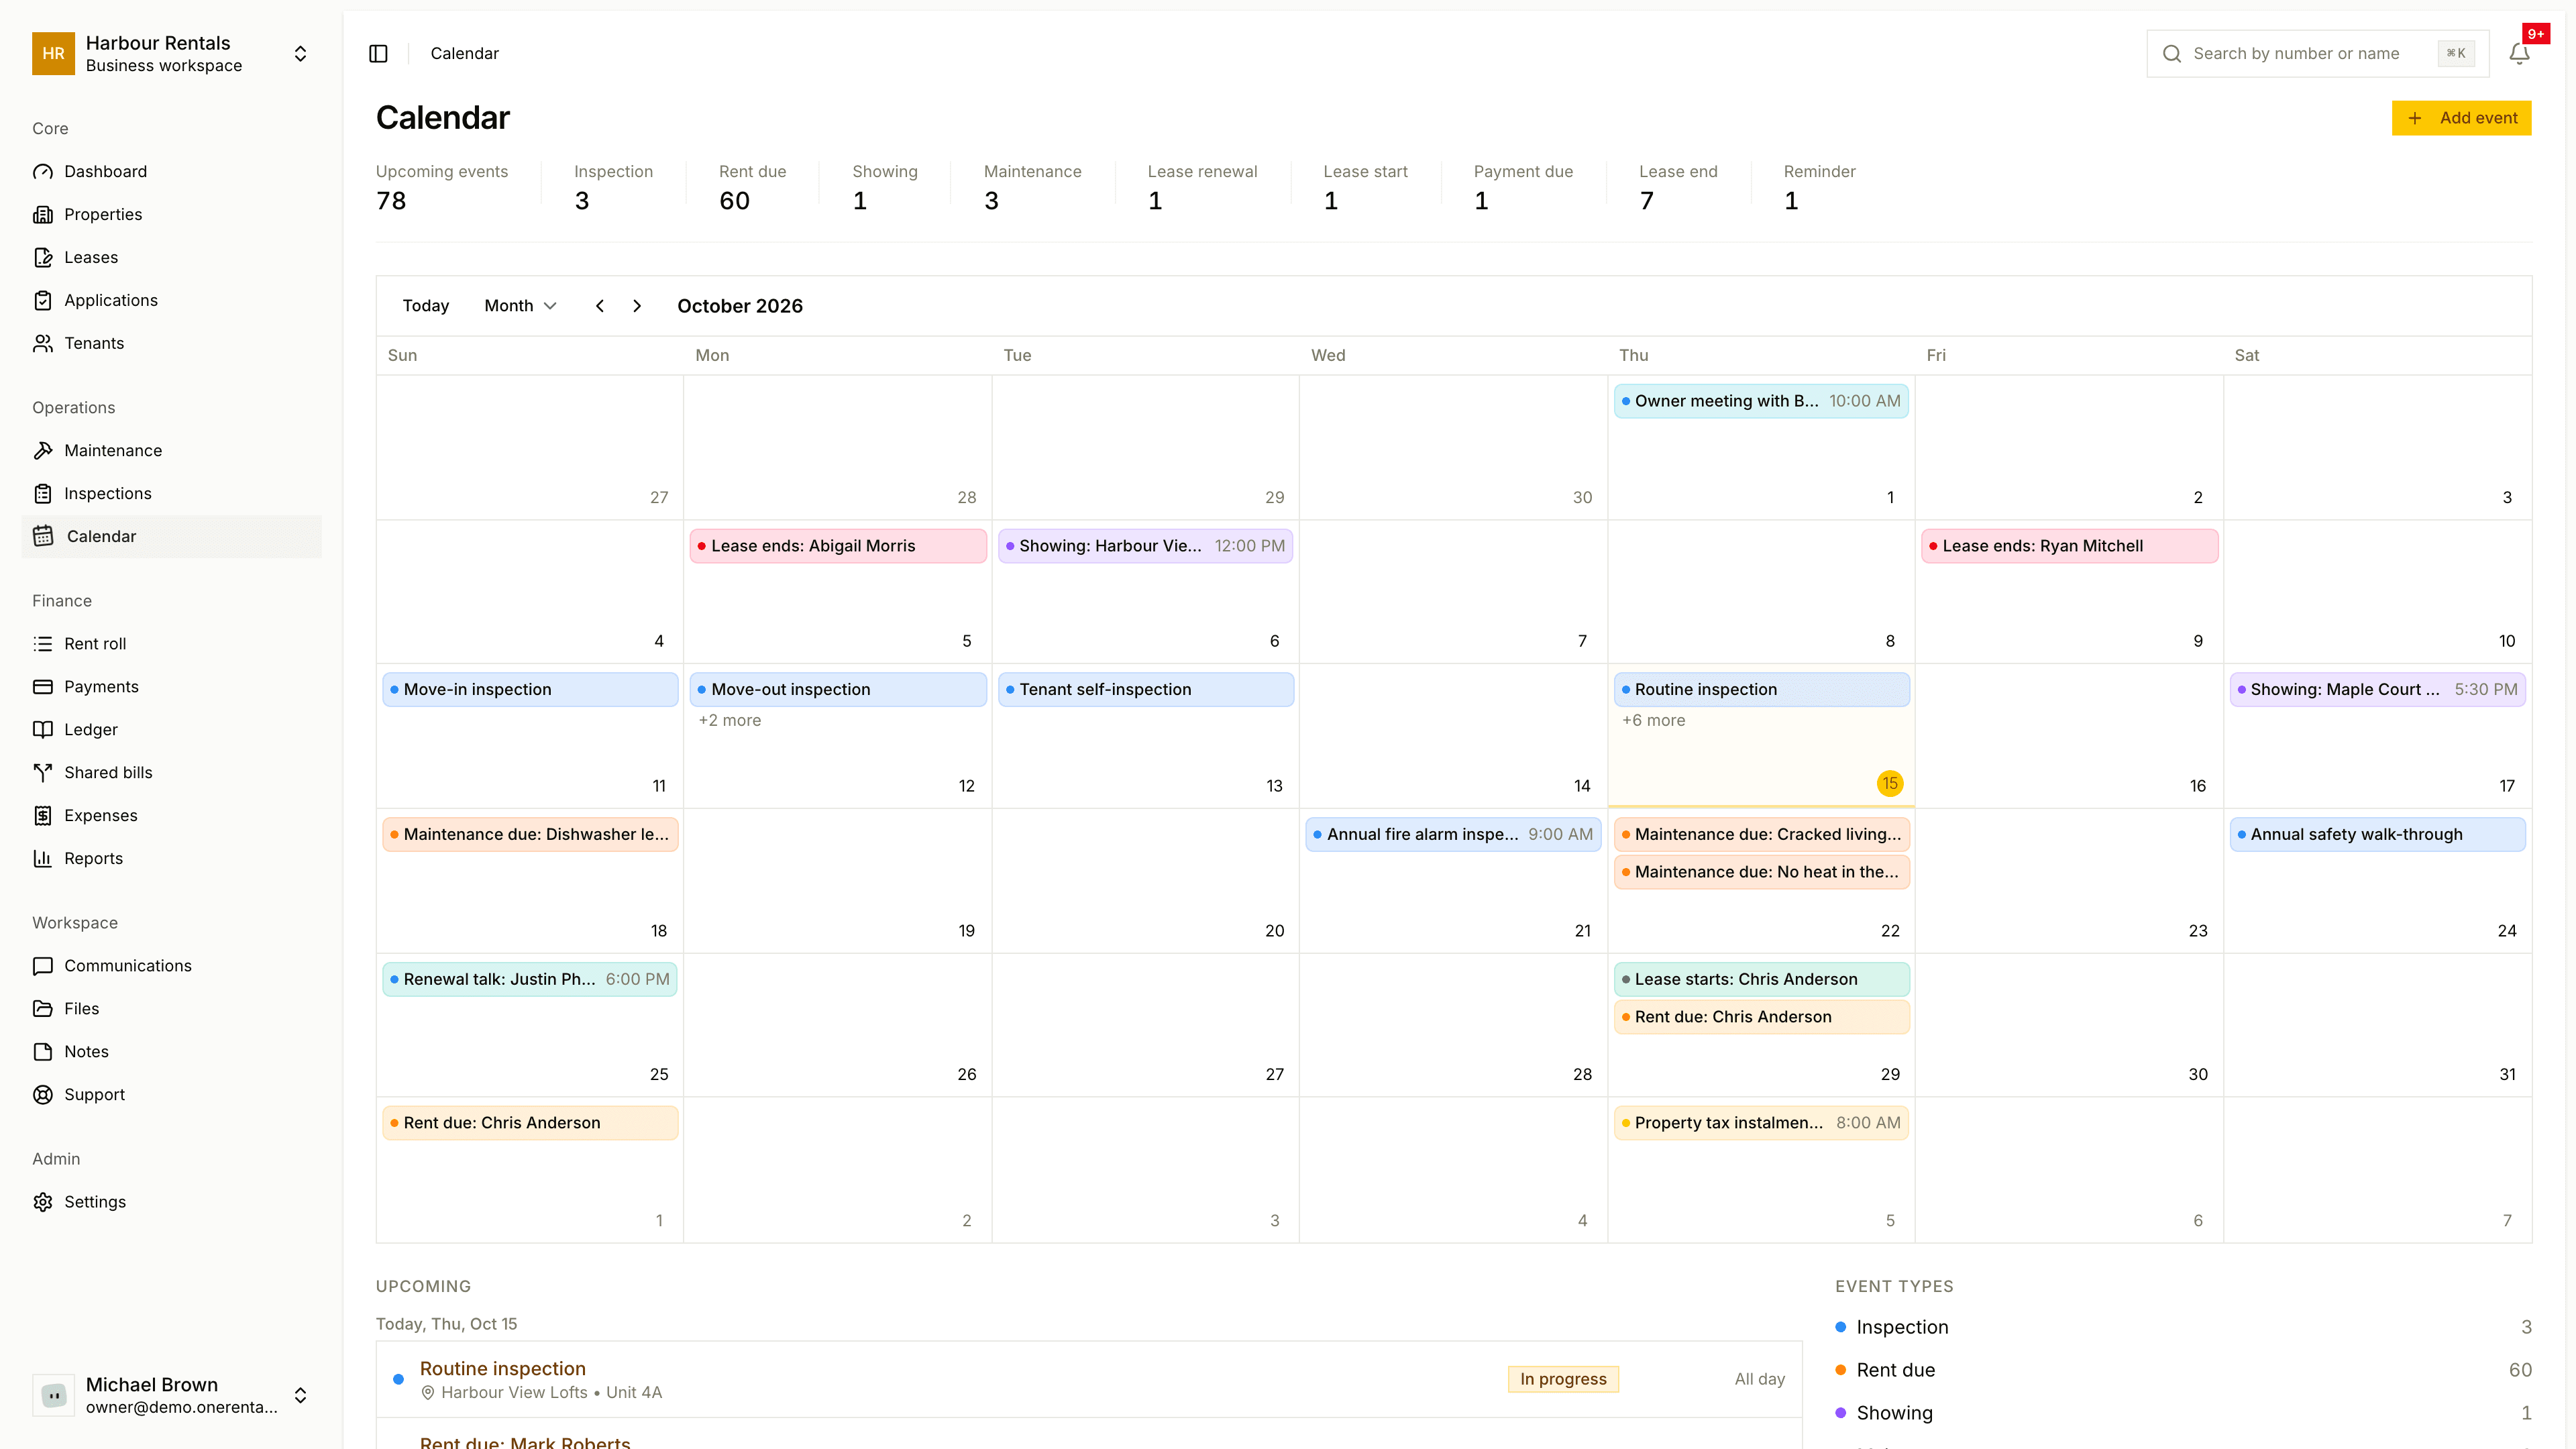Image resolution: width=2576 pixels, height=1449 pixels.
Task: Expand the Michael Brown account menu
Action: tap(300, 1395)
